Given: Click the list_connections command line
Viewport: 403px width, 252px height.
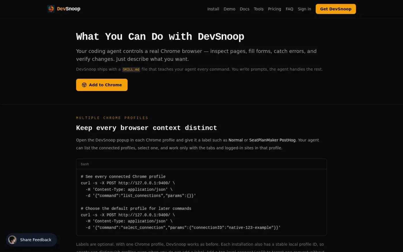Looking at the screenshot, I should 141,196.
